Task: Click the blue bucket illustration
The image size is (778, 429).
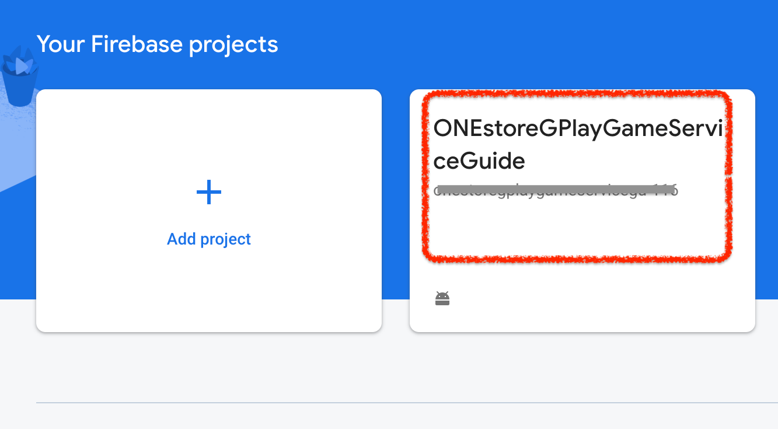Action: (x=20, y=79)
